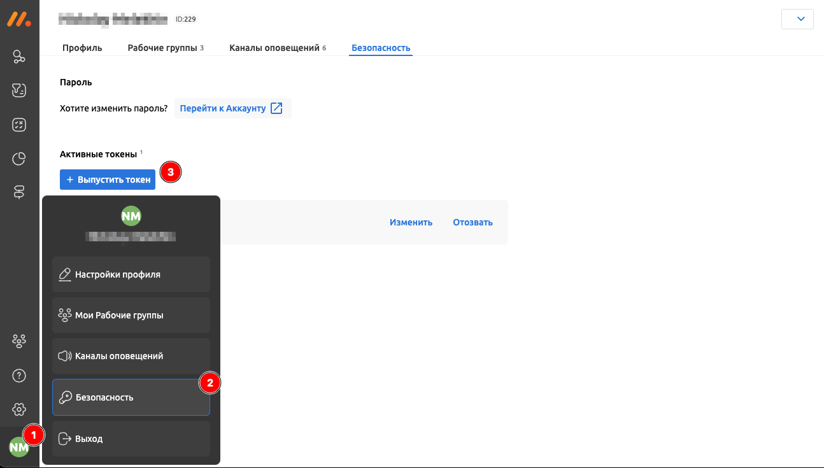The height and width of the screenshot is (468, 824).
Task: Click Изменить on the active token
Action: tap(411, 222)
